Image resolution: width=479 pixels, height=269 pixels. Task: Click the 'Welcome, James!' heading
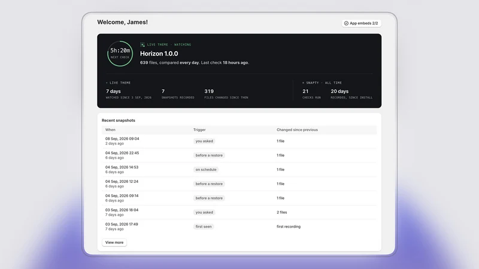(123, 22)
